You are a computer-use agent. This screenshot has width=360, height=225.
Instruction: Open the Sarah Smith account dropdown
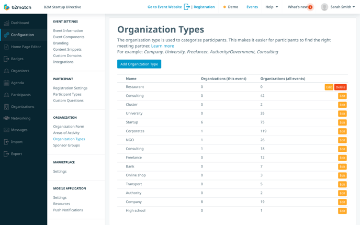(343, 7)
